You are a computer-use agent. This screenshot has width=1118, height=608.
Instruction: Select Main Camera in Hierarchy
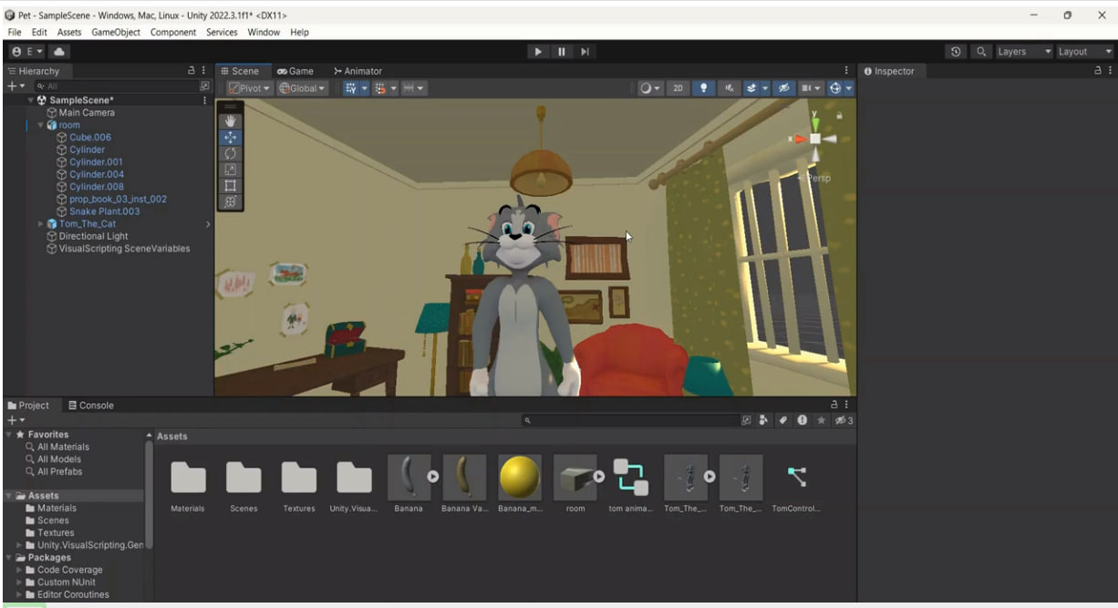[87, 113]
